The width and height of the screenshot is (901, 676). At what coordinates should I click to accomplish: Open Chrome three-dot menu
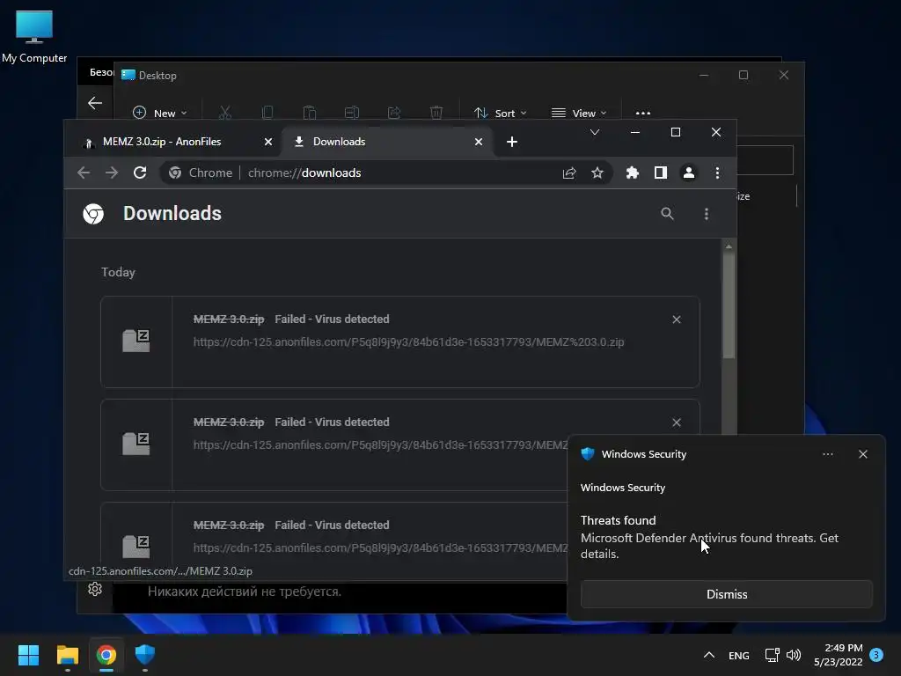point(717,173)
